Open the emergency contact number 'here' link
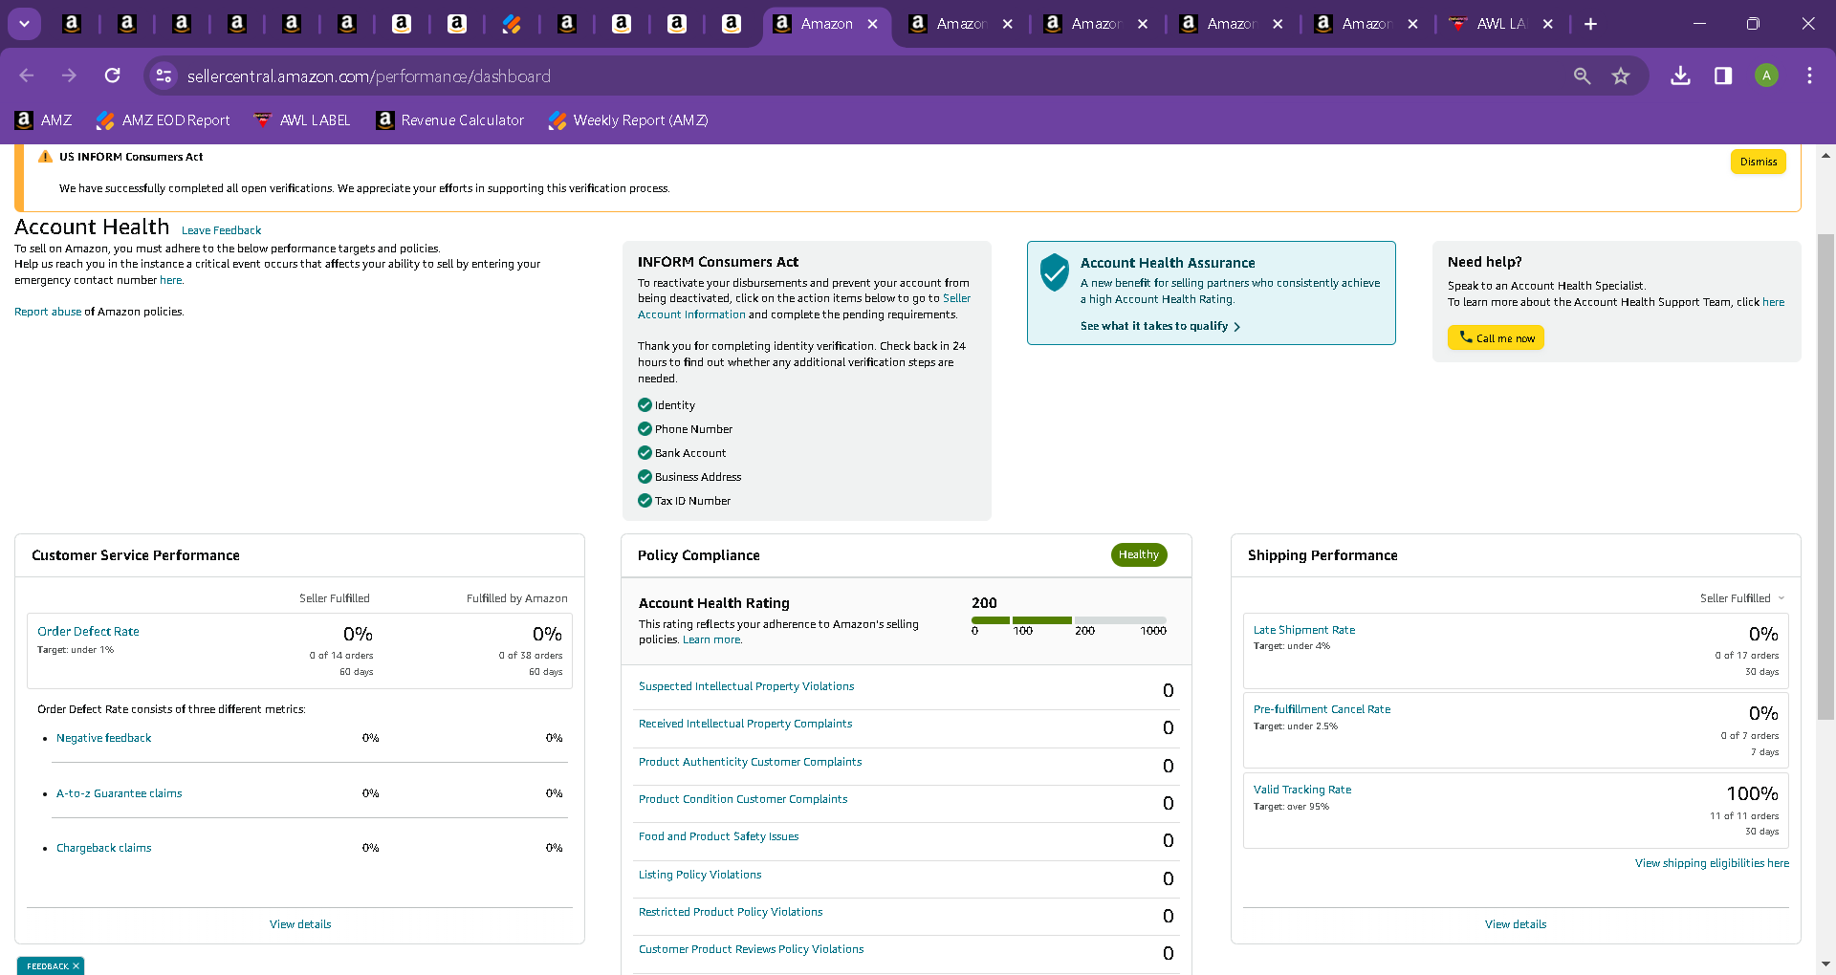The height and width of the screenshot is (975, 1836). 170,280
